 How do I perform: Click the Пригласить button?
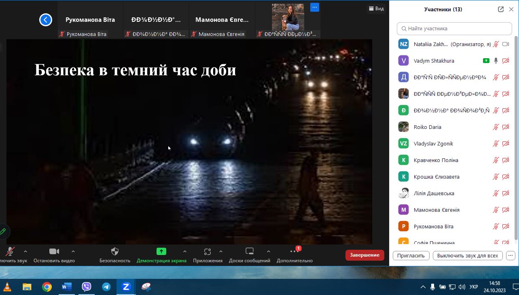pos(411,255)
